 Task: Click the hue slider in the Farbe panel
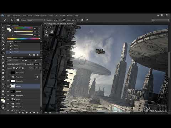coord(24,28)
